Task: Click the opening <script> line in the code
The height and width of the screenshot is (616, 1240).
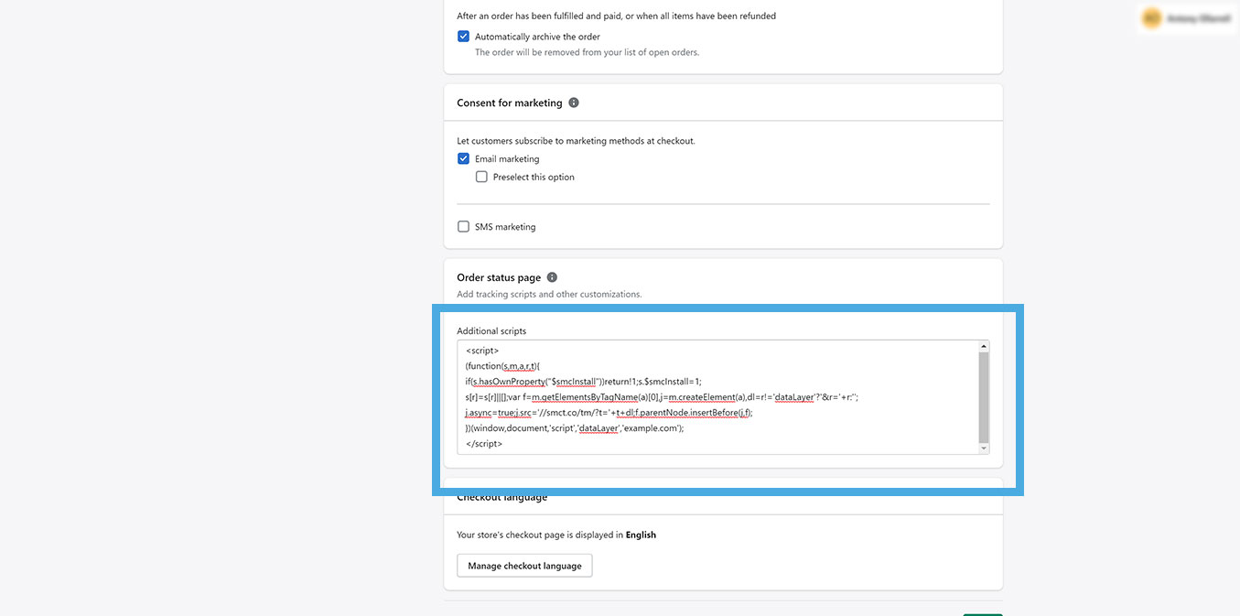Action: (x=482, y=351)
